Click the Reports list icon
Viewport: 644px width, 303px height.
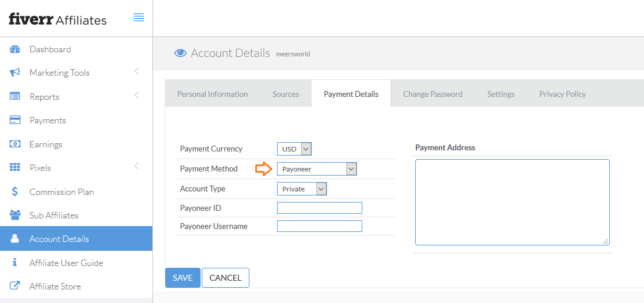[15, 97]
